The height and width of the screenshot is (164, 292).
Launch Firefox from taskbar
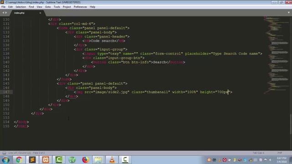(85, 160)
